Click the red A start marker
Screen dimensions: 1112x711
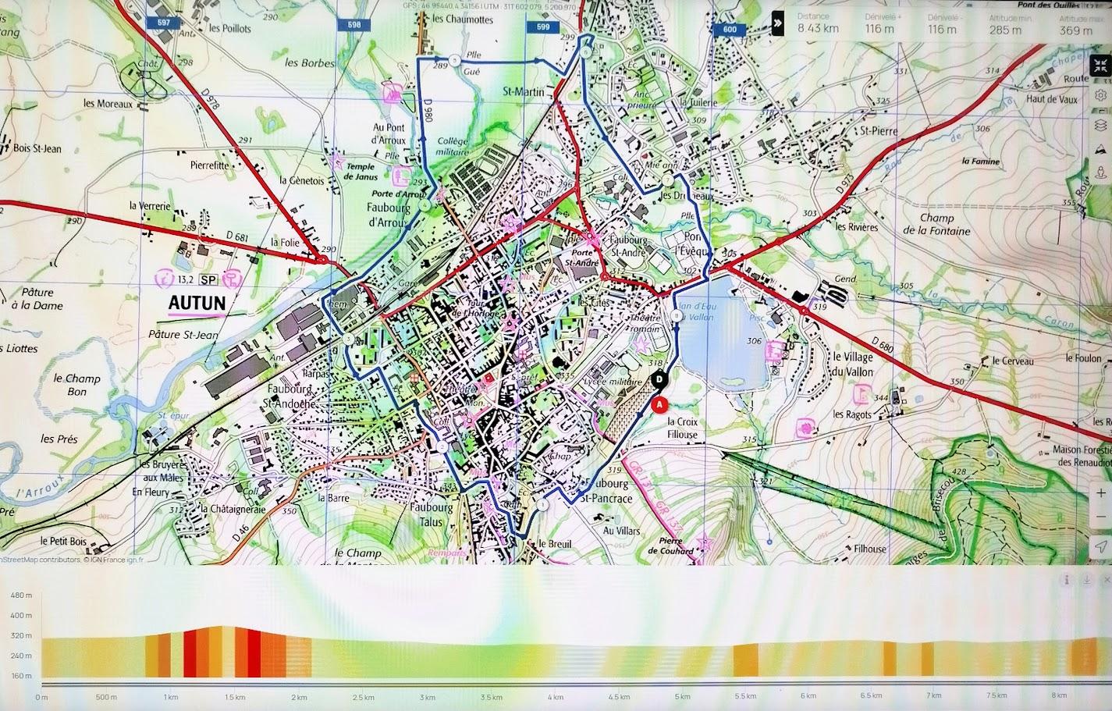(659, 404)
